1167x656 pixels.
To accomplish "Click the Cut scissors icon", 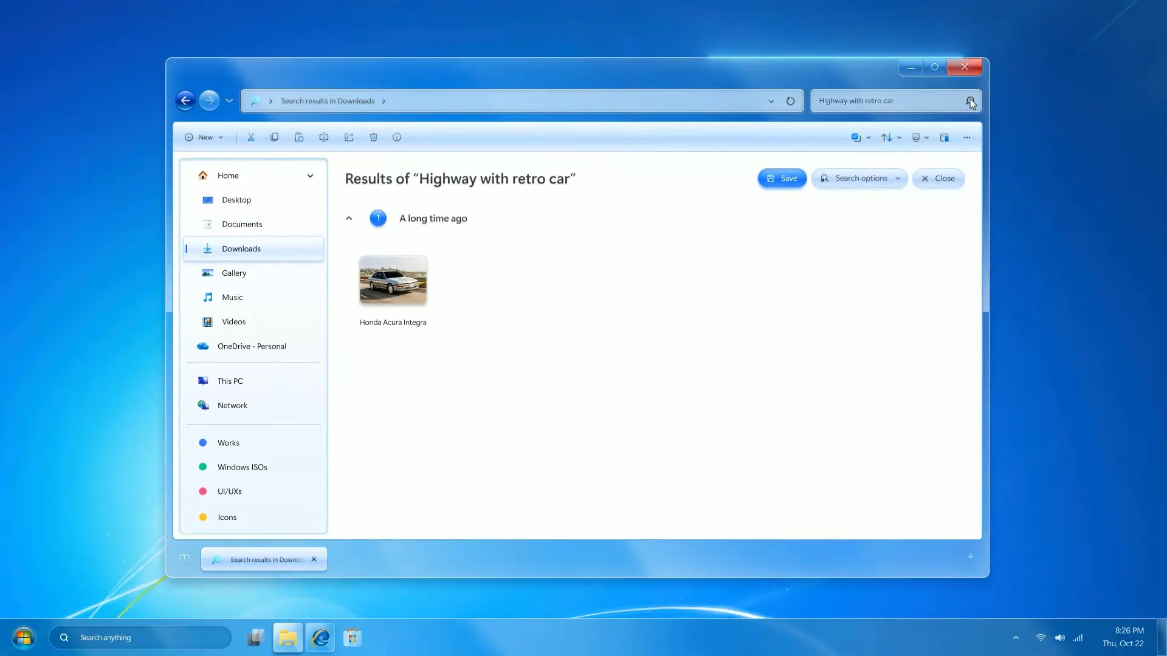I will tap(251, 137).
